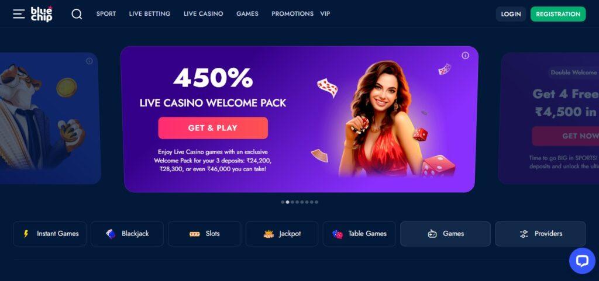
Task: Click the info icon on the purple banner
Action: click(x=465, y=55)
